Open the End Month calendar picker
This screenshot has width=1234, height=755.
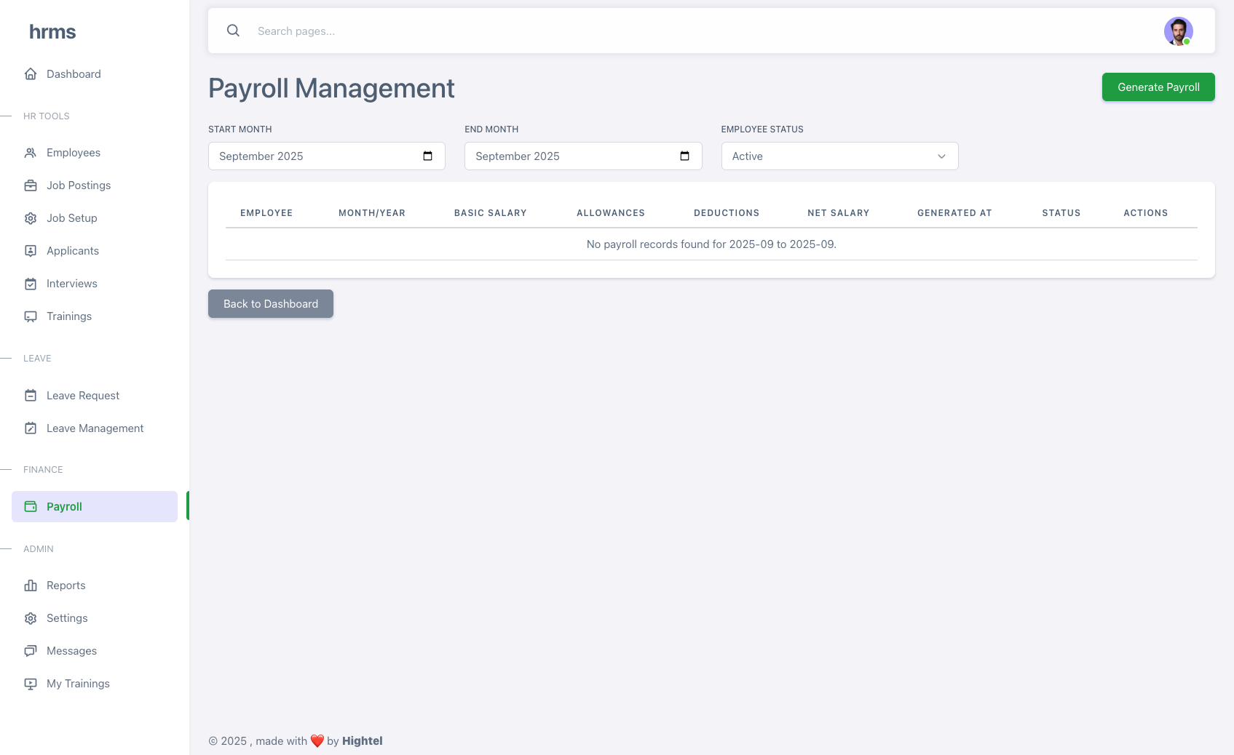coord(684,156)
